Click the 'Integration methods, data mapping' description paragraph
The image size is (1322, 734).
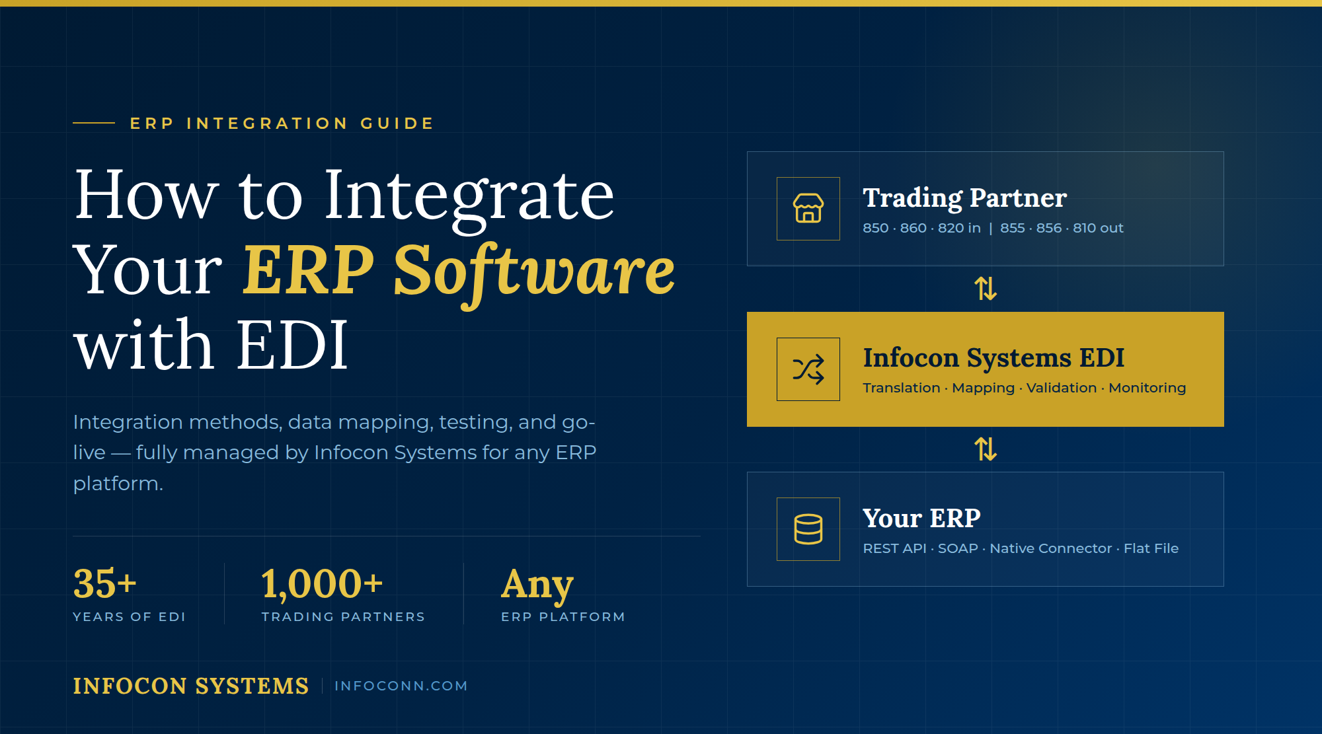point(335,453)
